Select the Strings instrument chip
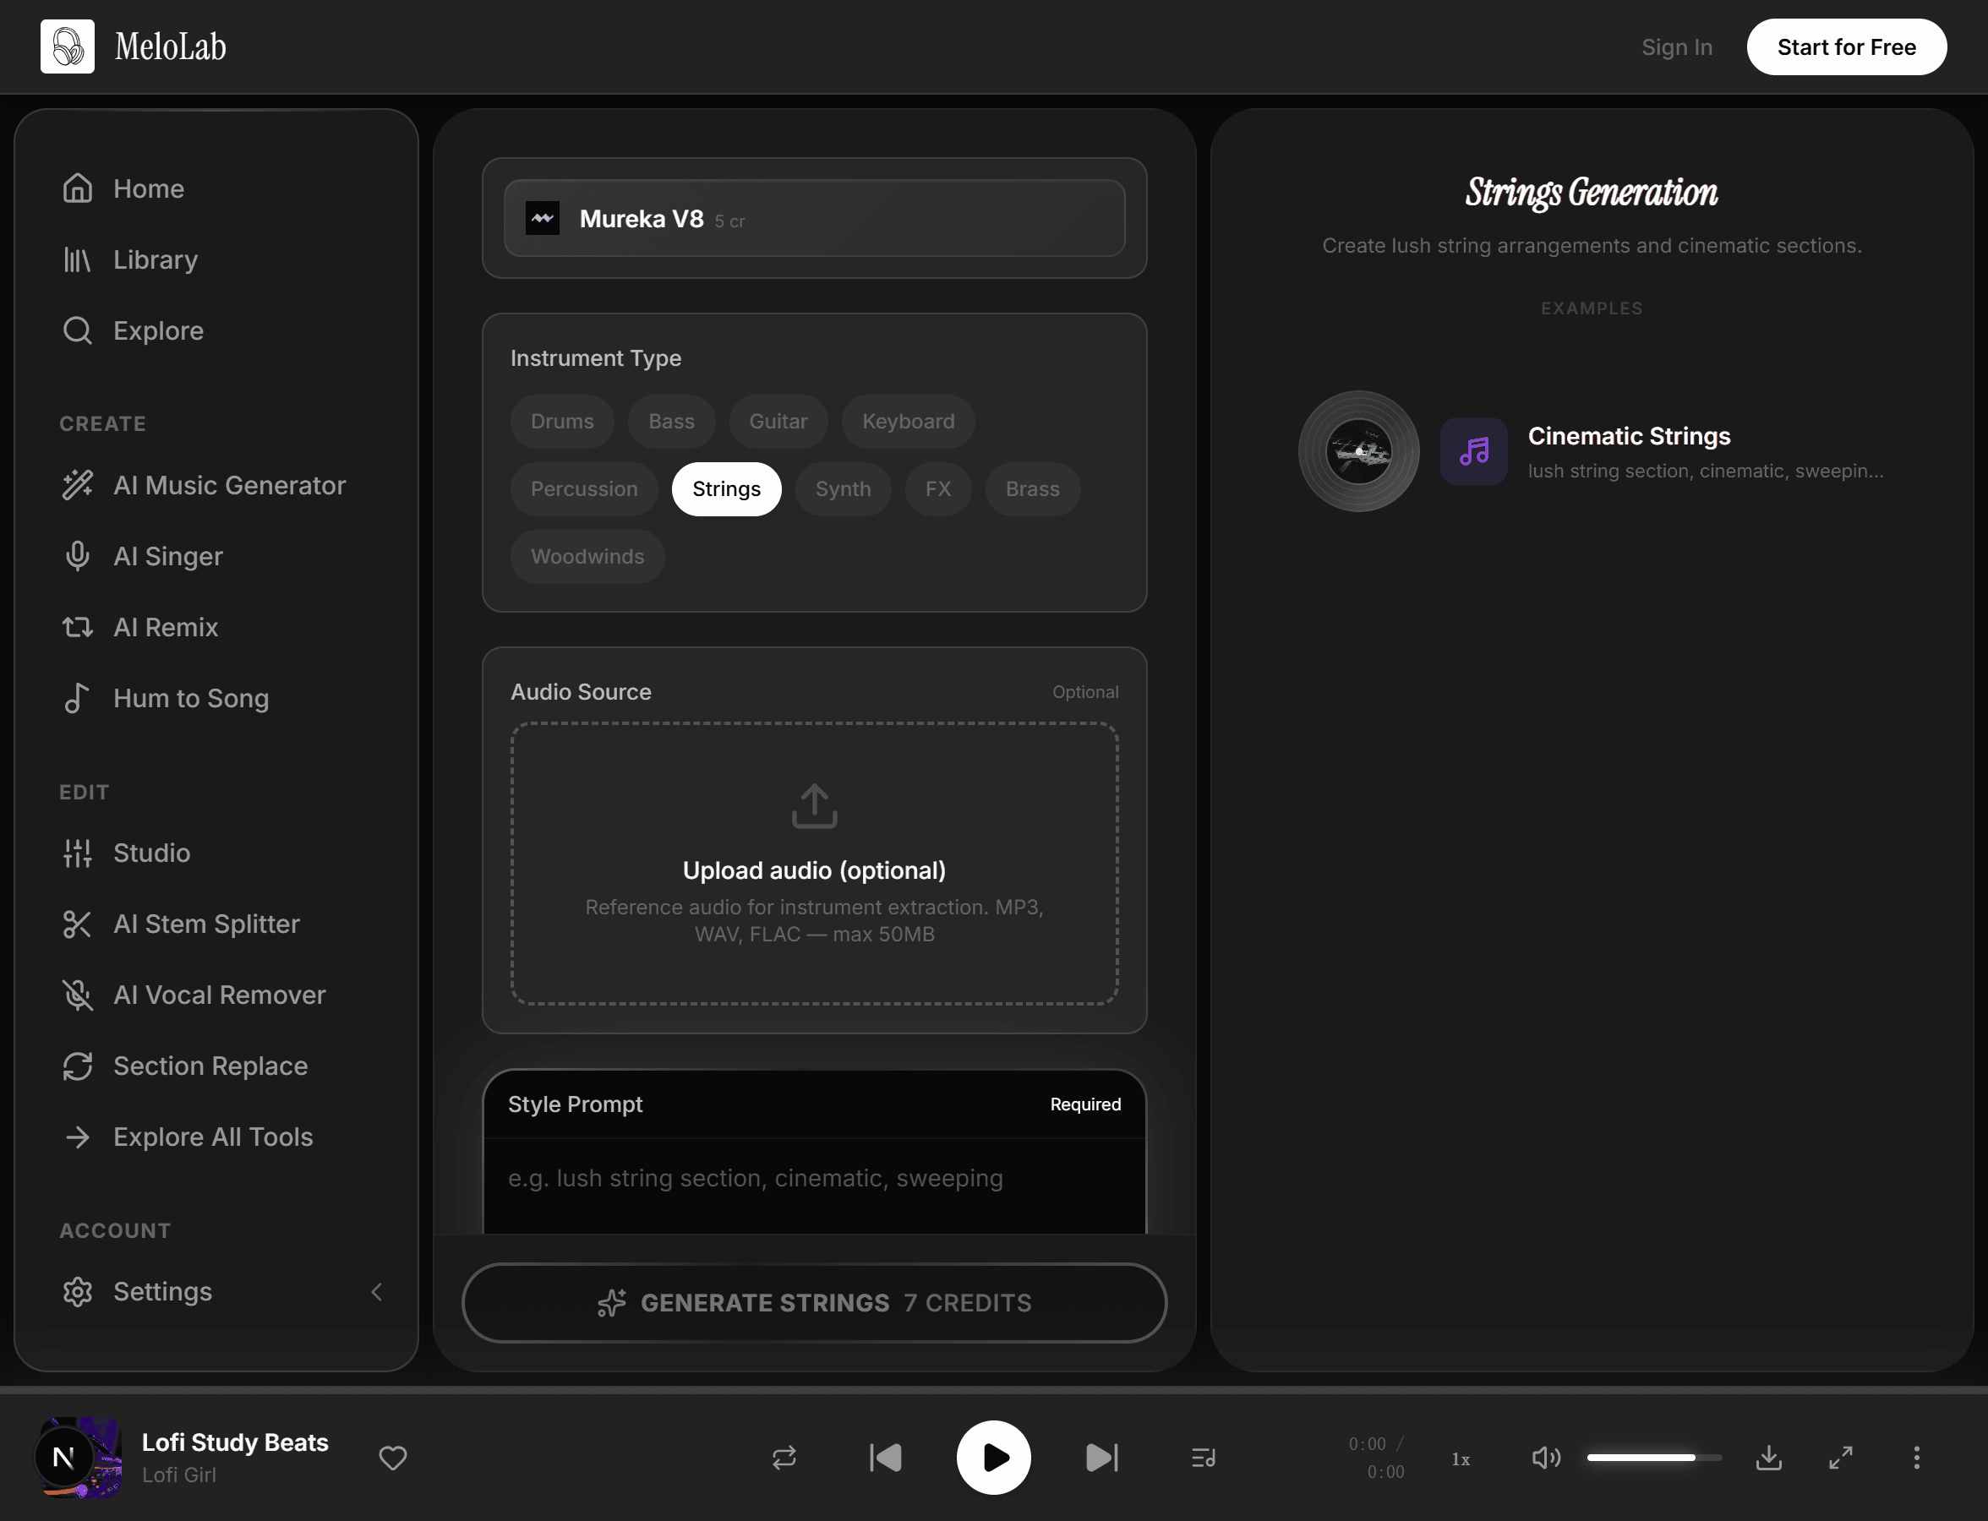1988x1521 pixels. [726, 489]
